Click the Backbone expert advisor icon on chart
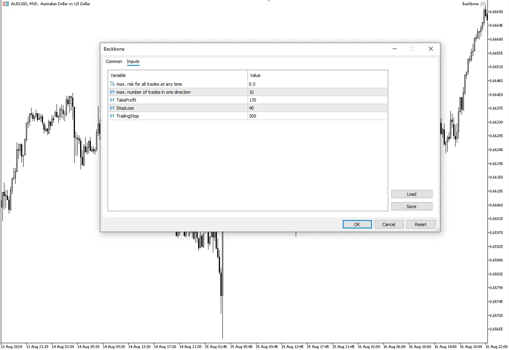Screen dimensions: 509x350 [x=483, y=4]
